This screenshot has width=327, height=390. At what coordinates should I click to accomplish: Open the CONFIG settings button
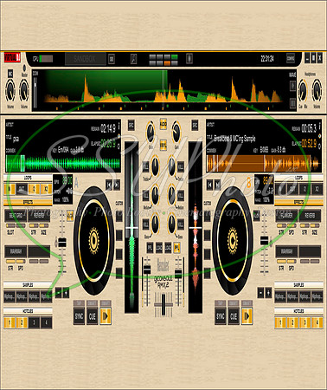point(291,58)
